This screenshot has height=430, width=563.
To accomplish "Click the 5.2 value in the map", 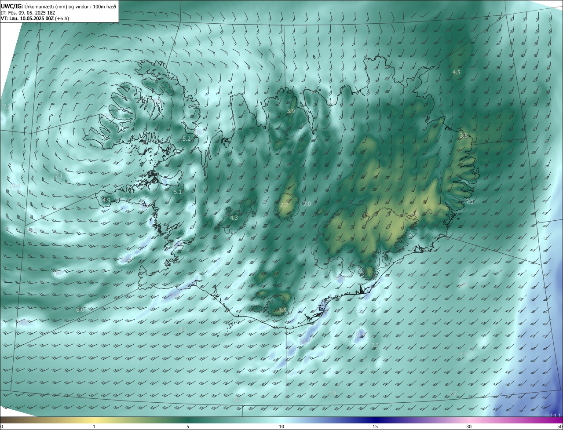I will point(186,138).
